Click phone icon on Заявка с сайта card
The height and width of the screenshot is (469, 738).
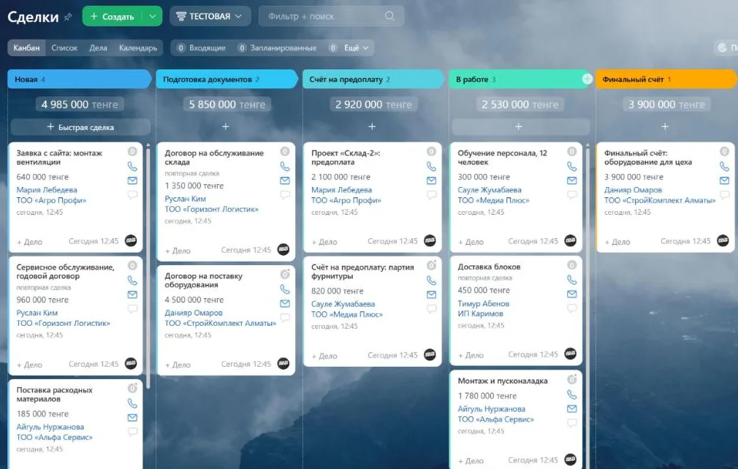tap(133, 167)
